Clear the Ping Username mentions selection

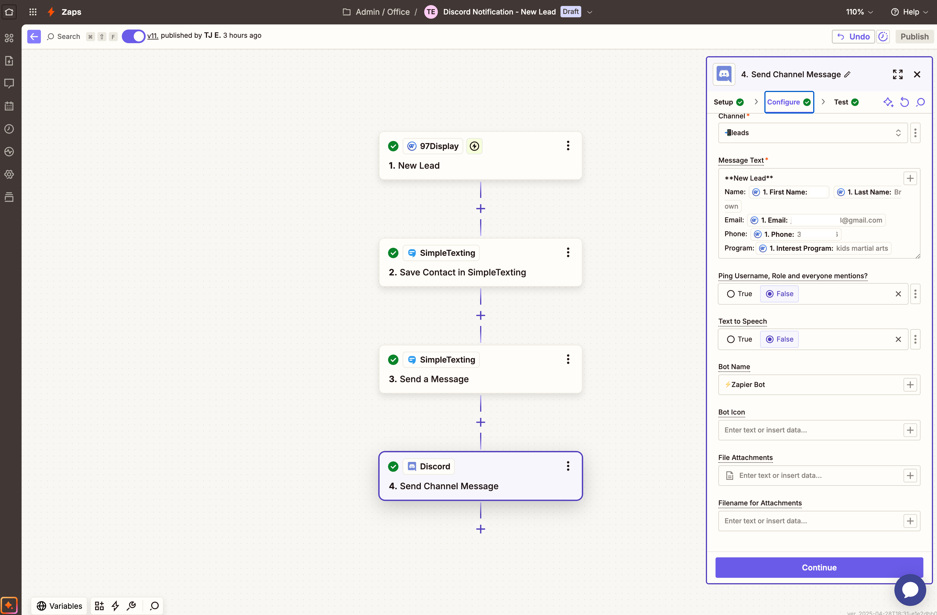coord(898,294)
